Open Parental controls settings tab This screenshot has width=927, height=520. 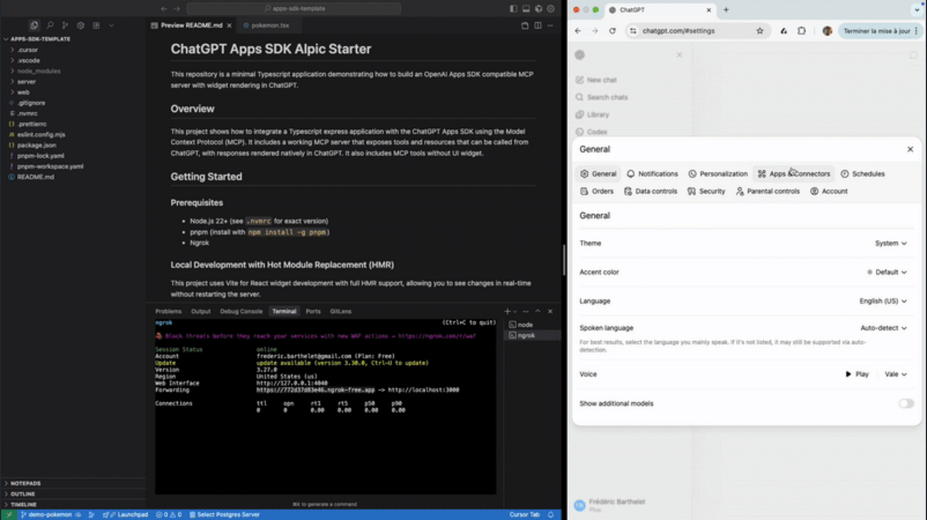[x=768, y=191]
